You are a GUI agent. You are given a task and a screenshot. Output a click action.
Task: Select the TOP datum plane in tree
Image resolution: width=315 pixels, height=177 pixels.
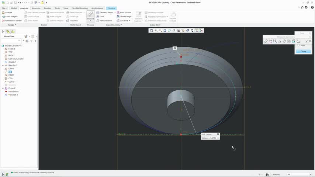(10, 52)
